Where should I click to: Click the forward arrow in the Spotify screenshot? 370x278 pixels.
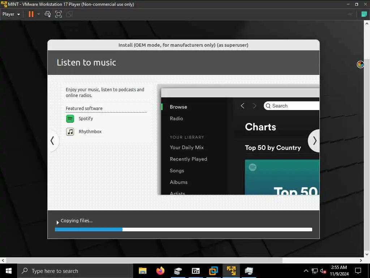255,106
